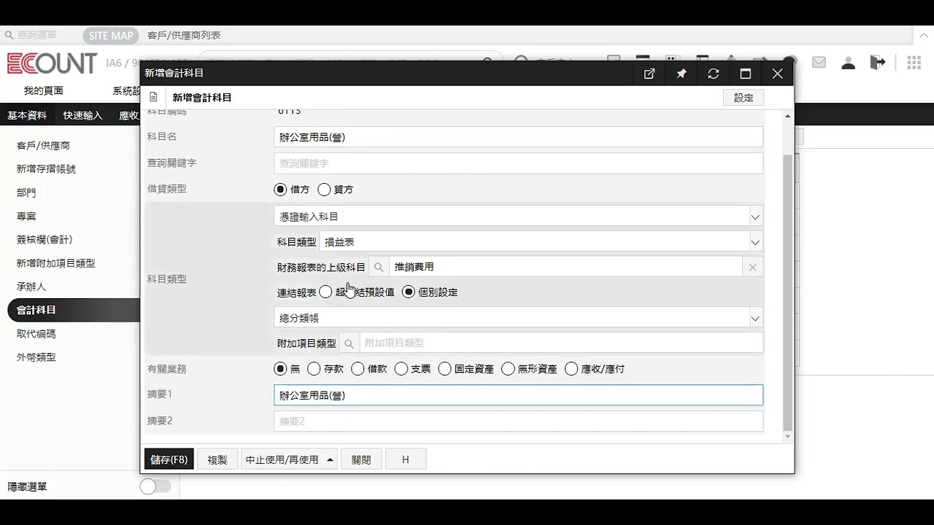The image size is (934, 525).
Task: Click the SITE MAP button
Action: (x=111, y=36)
